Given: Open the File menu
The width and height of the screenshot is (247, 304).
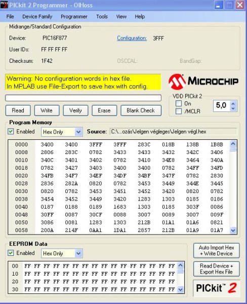Looking at the screenshot, I should coord(10,17).
